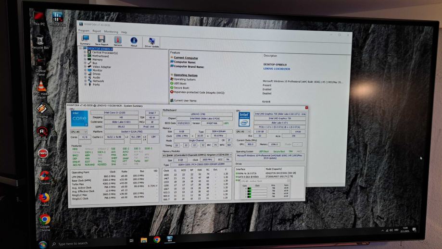Image resolution: width=442 pixels, height=249 pixels.
Task: Open the Summary toolbar button
Action: (x=85, y=40)
